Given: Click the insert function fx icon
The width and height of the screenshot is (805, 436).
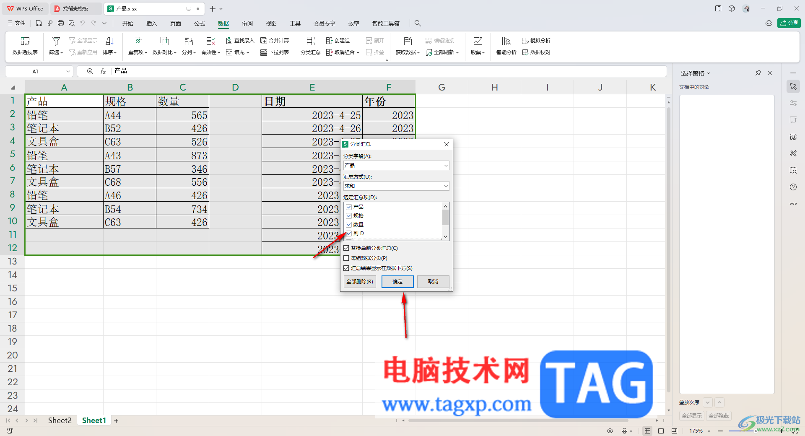Looking at the screenshot, I should 103,71.
